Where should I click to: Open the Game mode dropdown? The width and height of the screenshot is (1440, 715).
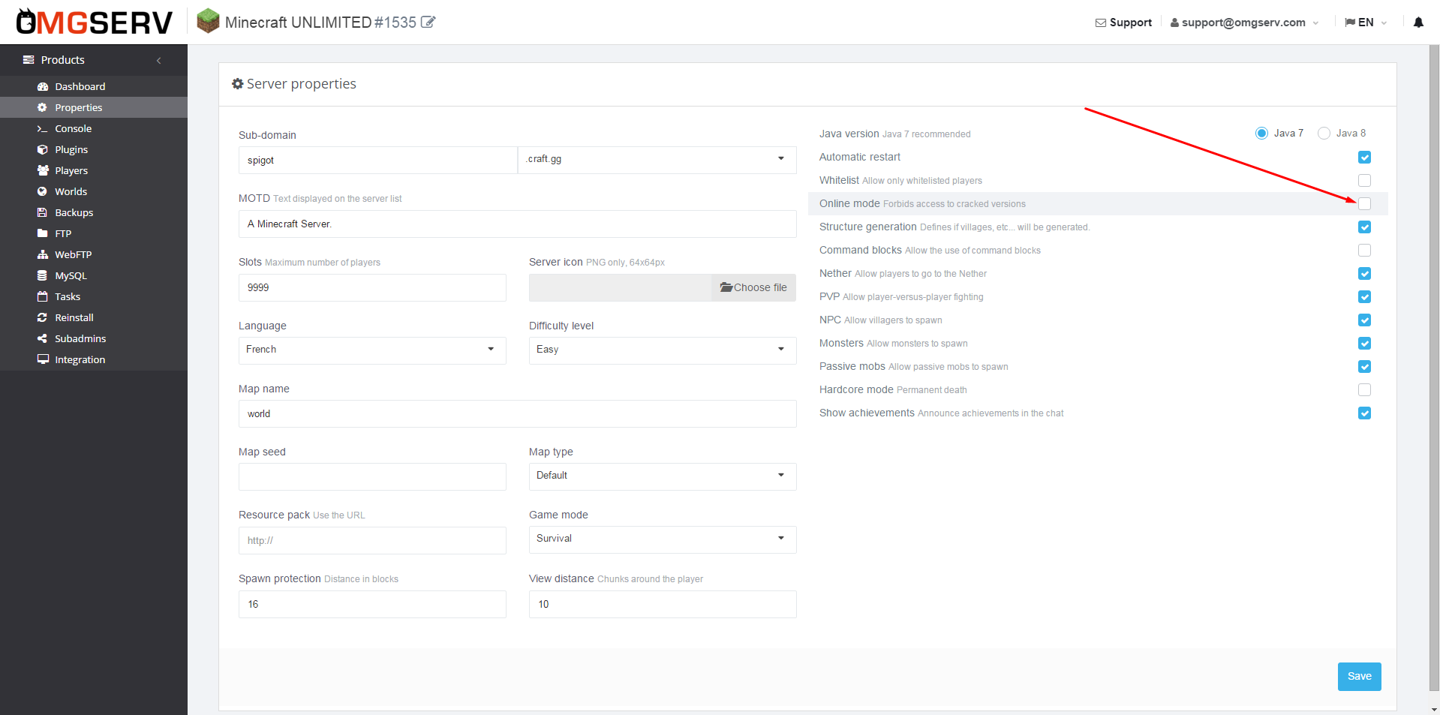pyautogui.click(x=663, y=539)
